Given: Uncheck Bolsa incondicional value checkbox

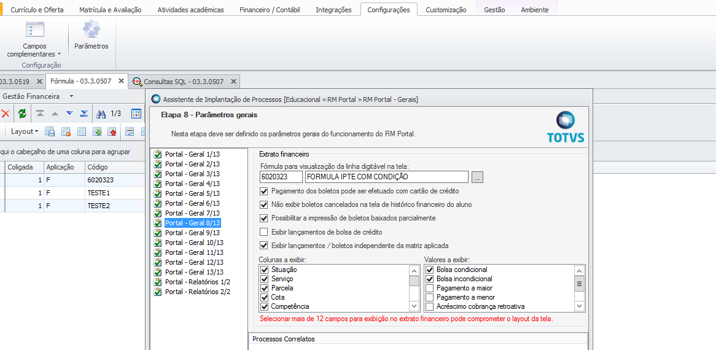Looking at the screenshot, I should tap(429, 279).
